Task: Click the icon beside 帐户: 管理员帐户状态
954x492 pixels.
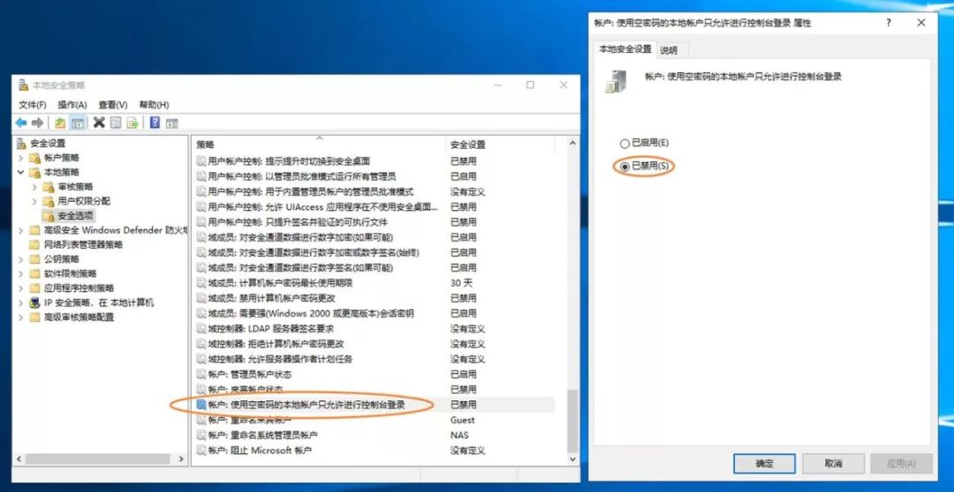Action: 201,374
